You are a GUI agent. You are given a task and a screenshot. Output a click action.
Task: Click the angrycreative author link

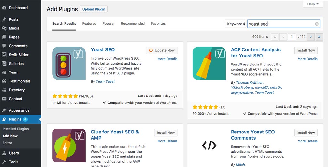pyautogui.click(x=242, y=92)
